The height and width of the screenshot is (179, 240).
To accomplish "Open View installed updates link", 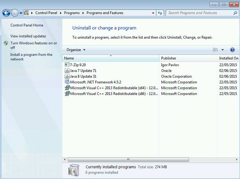I will 28,36.
